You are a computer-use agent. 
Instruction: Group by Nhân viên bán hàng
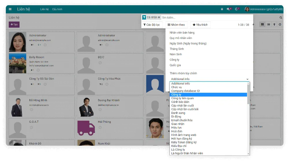click(182, 33)
